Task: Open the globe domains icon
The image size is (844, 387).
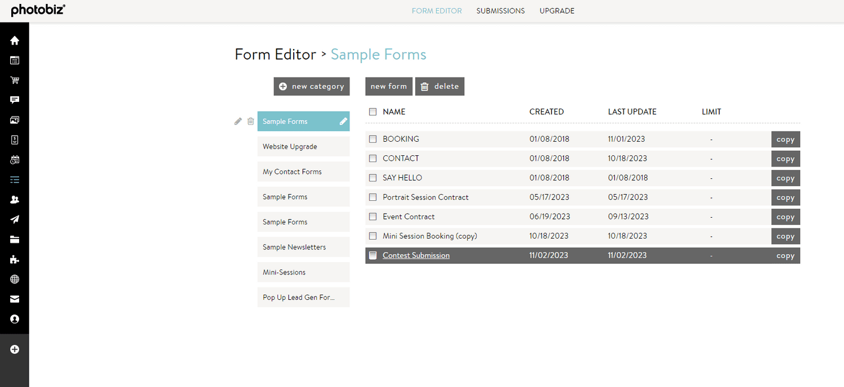Action: tap(15, 279)
